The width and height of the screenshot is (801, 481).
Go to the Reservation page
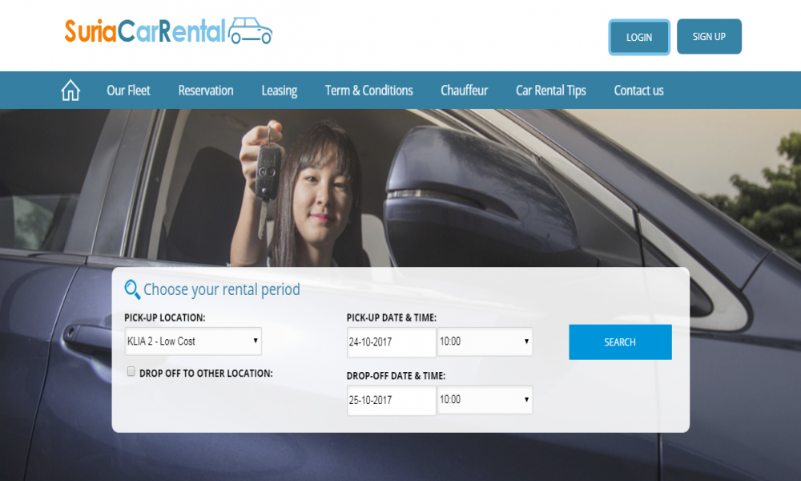tap(206, 91)
